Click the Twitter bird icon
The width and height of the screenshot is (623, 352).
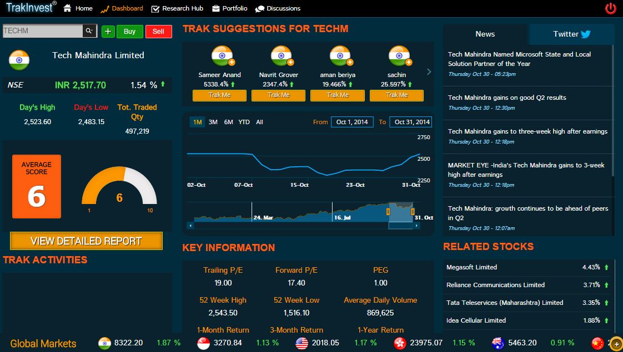585,34
